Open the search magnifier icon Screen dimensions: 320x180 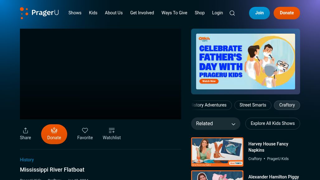pos(232,13)
